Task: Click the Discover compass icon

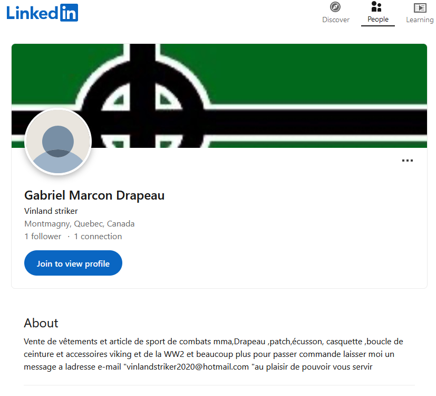Action: [335, 7]
